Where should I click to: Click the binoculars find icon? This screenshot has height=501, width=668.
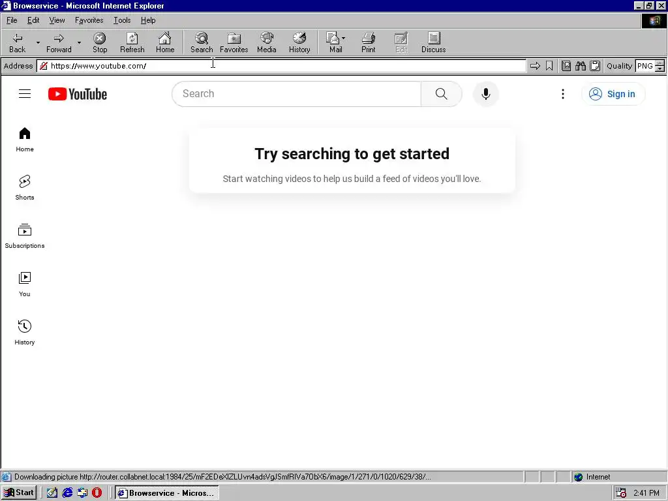tap(581, 66)
